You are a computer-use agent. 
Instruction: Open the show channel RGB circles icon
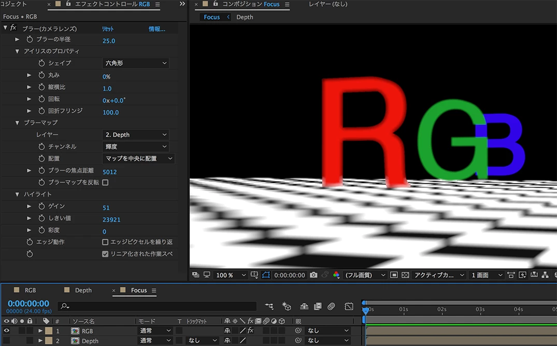336,275
